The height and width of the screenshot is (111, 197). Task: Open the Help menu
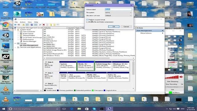pos(36,22)
